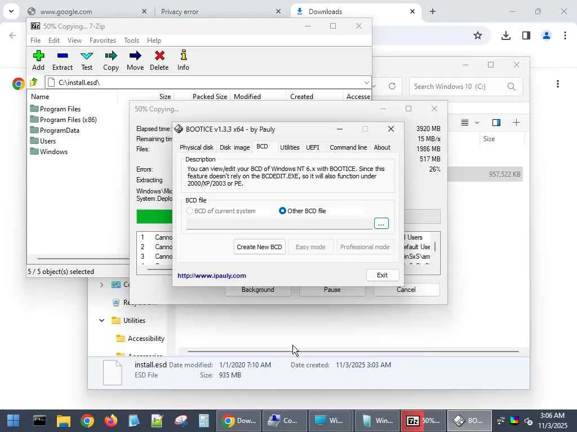Click Background button in copying dialog
Screen dimensions: 577x432
pos(258,290)
